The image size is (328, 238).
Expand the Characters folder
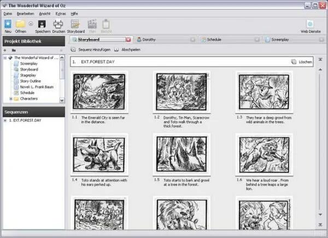point(11,99)
